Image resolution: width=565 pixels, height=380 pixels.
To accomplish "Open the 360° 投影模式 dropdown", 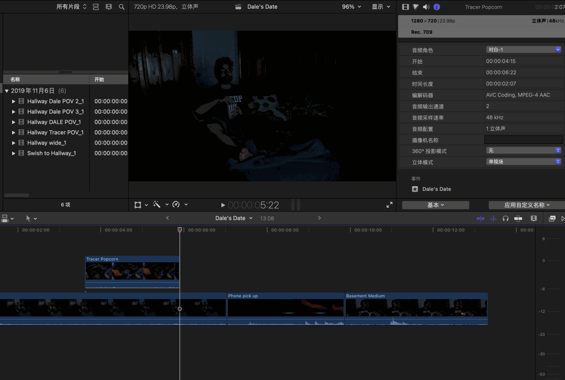I will pos(524,151).
